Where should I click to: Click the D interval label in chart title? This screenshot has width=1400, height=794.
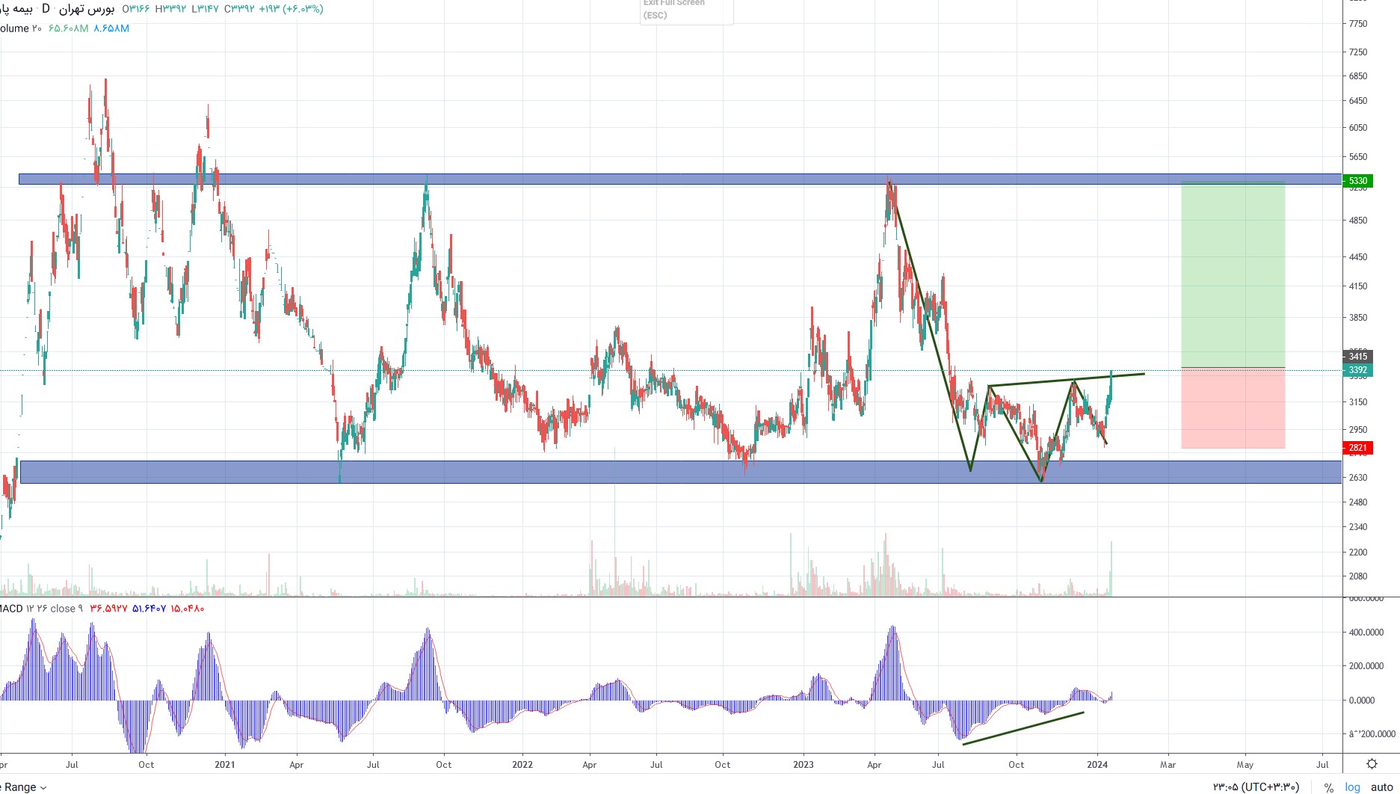point(46,9)
